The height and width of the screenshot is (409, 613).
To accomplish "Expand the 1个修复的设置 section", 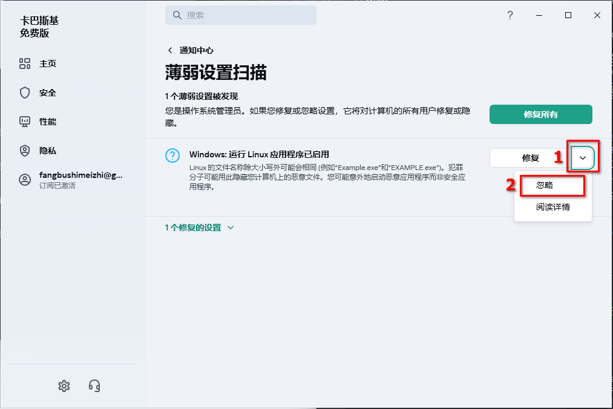I will pyautogui.click(x=199, y=227).
